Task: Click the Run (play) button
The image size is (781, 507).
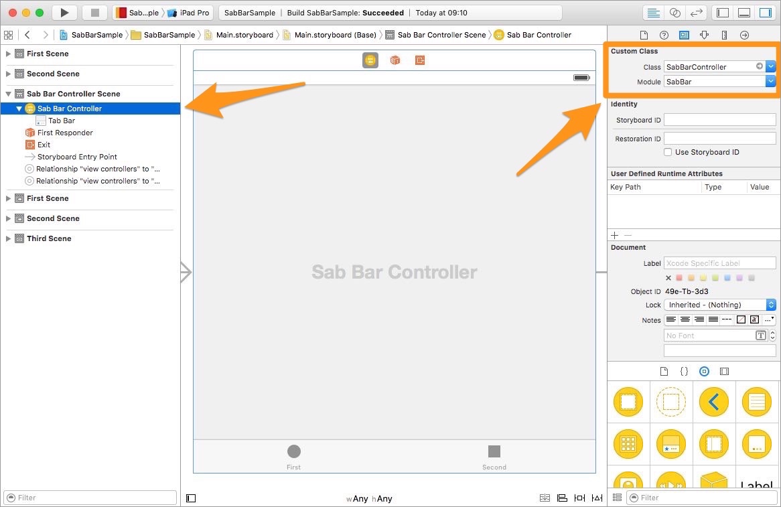Action: point(64,13)
